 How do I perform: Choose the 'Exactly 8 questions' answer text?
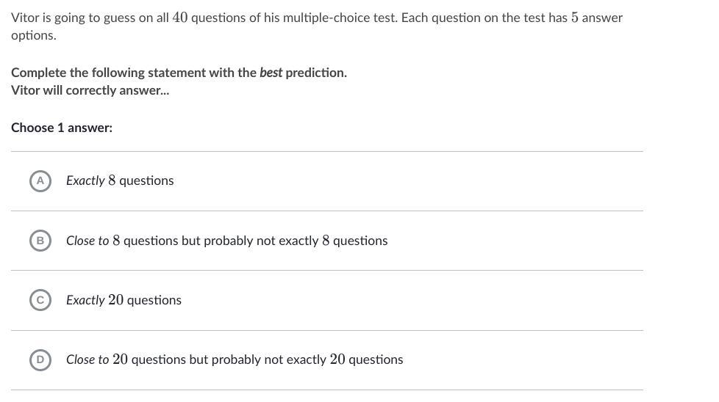pos(120,180)
